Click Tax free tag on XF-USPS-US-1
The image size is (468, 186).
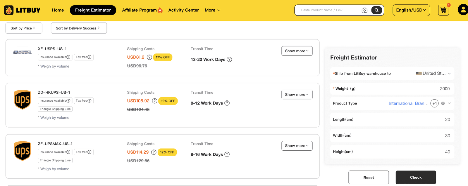pyautogui.click(x=84, y=57)
